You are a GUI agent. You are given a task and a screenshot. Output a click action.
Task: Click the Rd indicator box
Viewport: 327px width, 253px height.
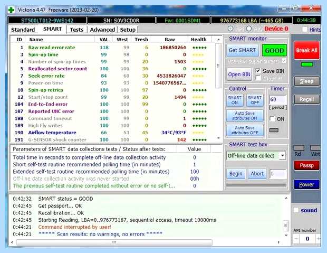299,148
